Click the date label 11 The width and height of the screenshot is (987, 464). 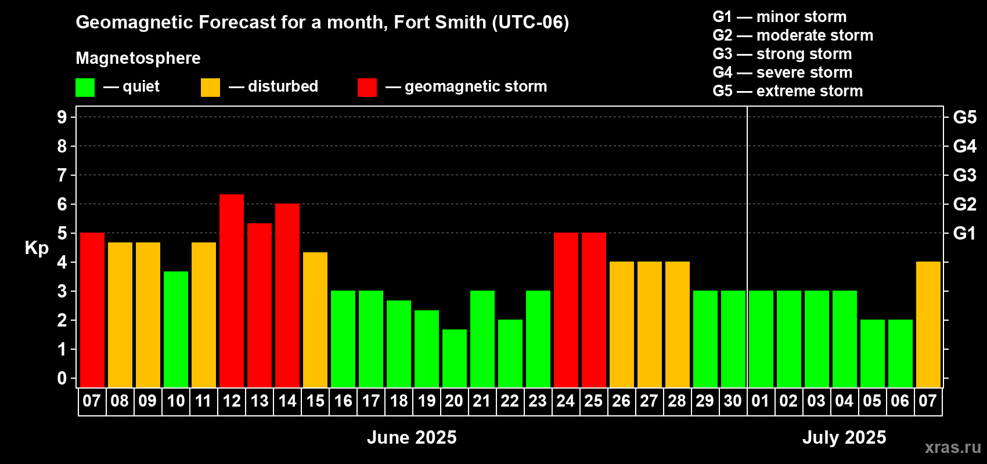point(203,401)
